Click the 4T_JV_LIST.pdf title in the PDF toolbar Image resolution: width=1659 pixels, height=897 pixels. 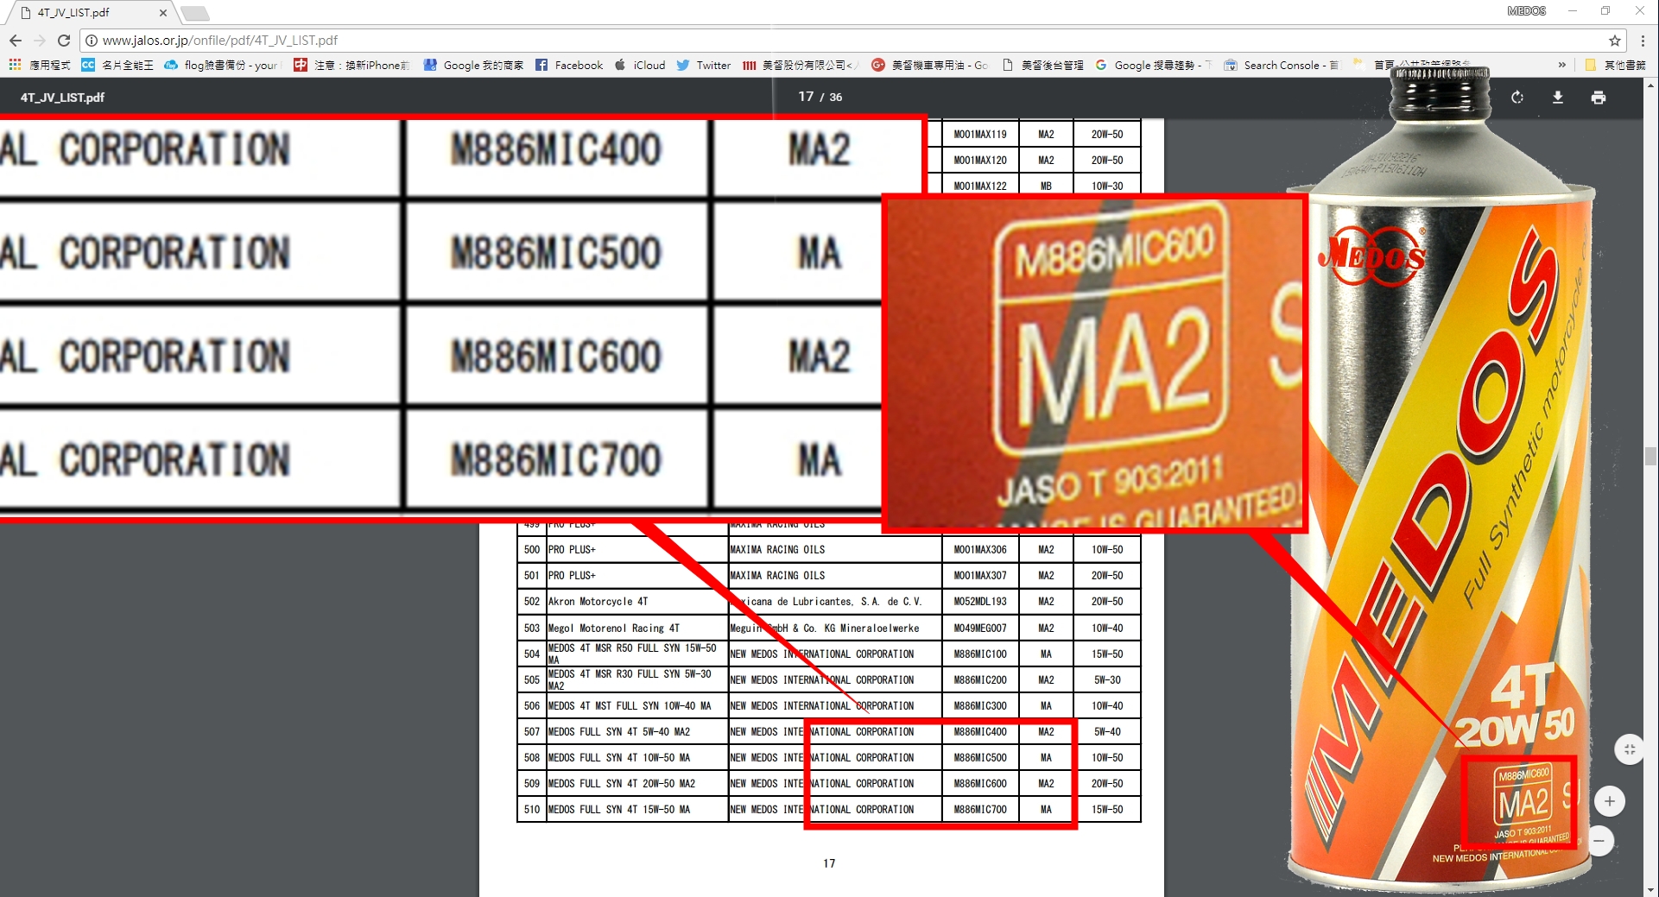coord(62,98)
